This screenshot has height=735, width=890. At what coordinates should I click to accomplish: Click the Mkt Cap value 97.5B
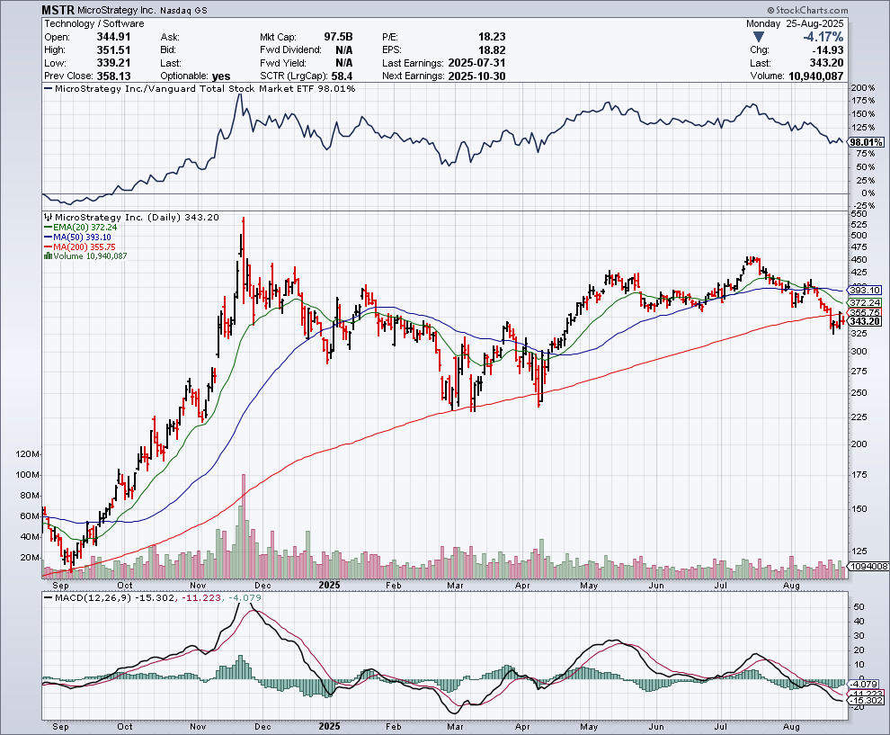point(338,37)
